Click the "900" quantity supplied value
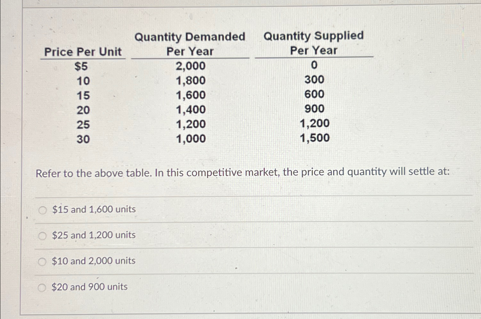Screen dimensions: 481x319 pos(314,109)
